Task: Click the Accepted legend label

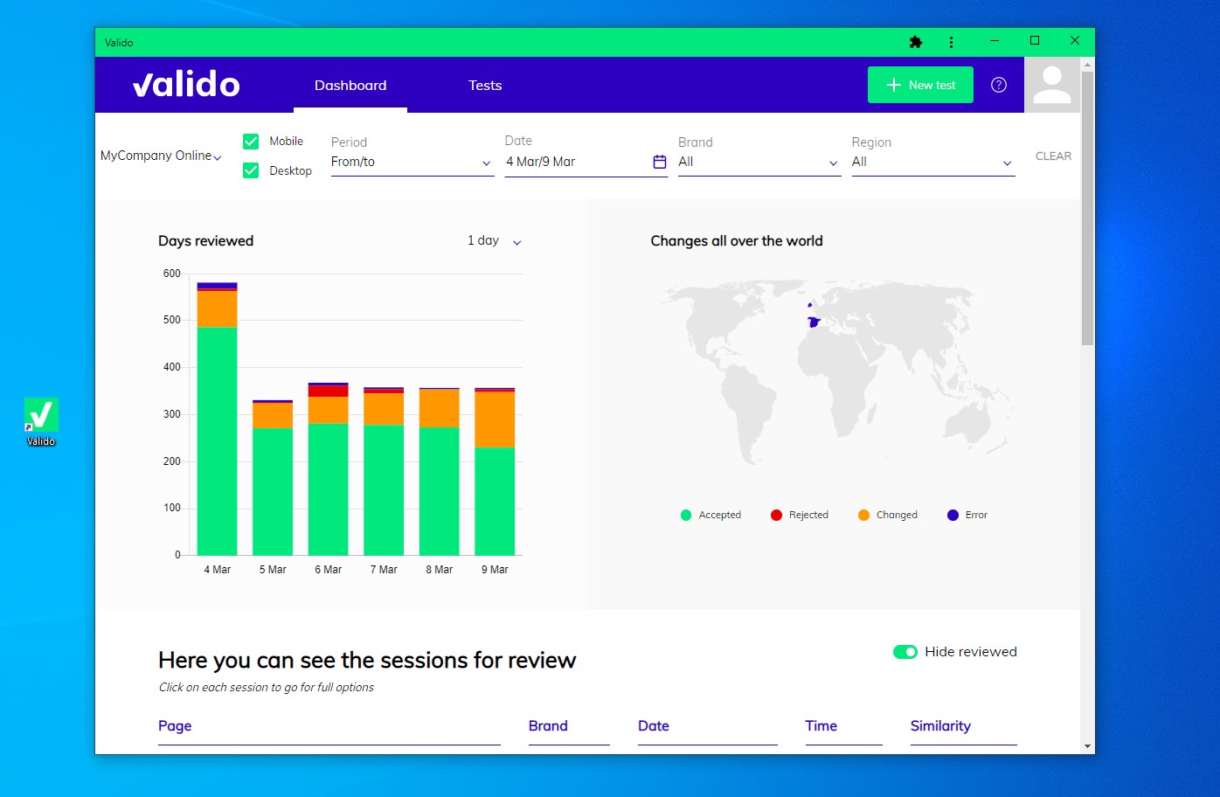Action: (x=720, y=515)
